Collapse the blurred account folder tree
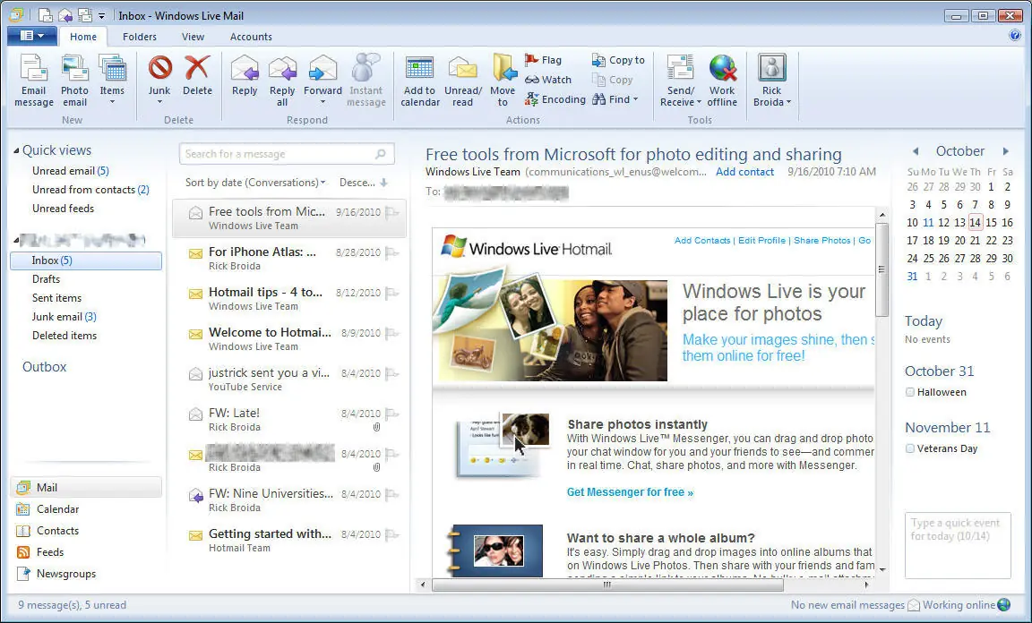Image resolution: width=1032 pixels, height=623 pixels. coord(16,240)
